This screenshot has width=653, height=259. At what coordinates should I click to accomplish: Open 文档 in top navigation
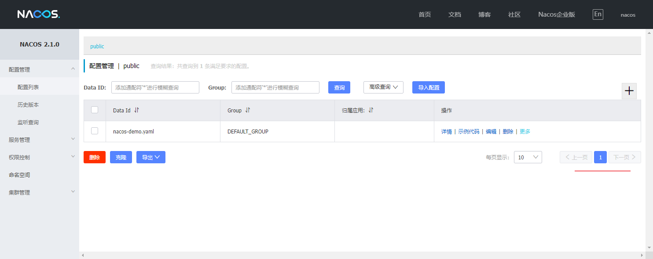tap(455, 14)
